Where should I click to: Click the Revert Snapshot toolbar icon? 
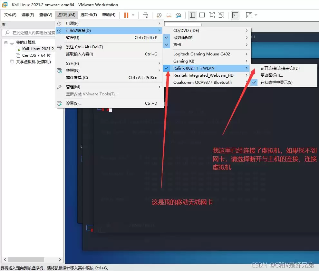169,15
